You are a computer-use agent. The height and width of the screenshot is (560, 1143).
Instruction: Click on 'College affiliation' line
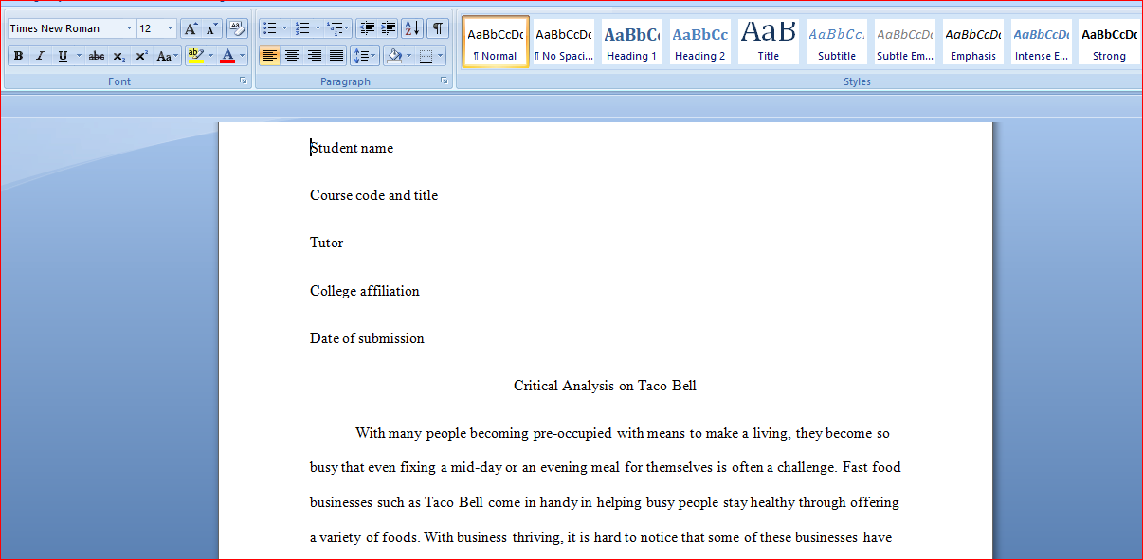364,291
